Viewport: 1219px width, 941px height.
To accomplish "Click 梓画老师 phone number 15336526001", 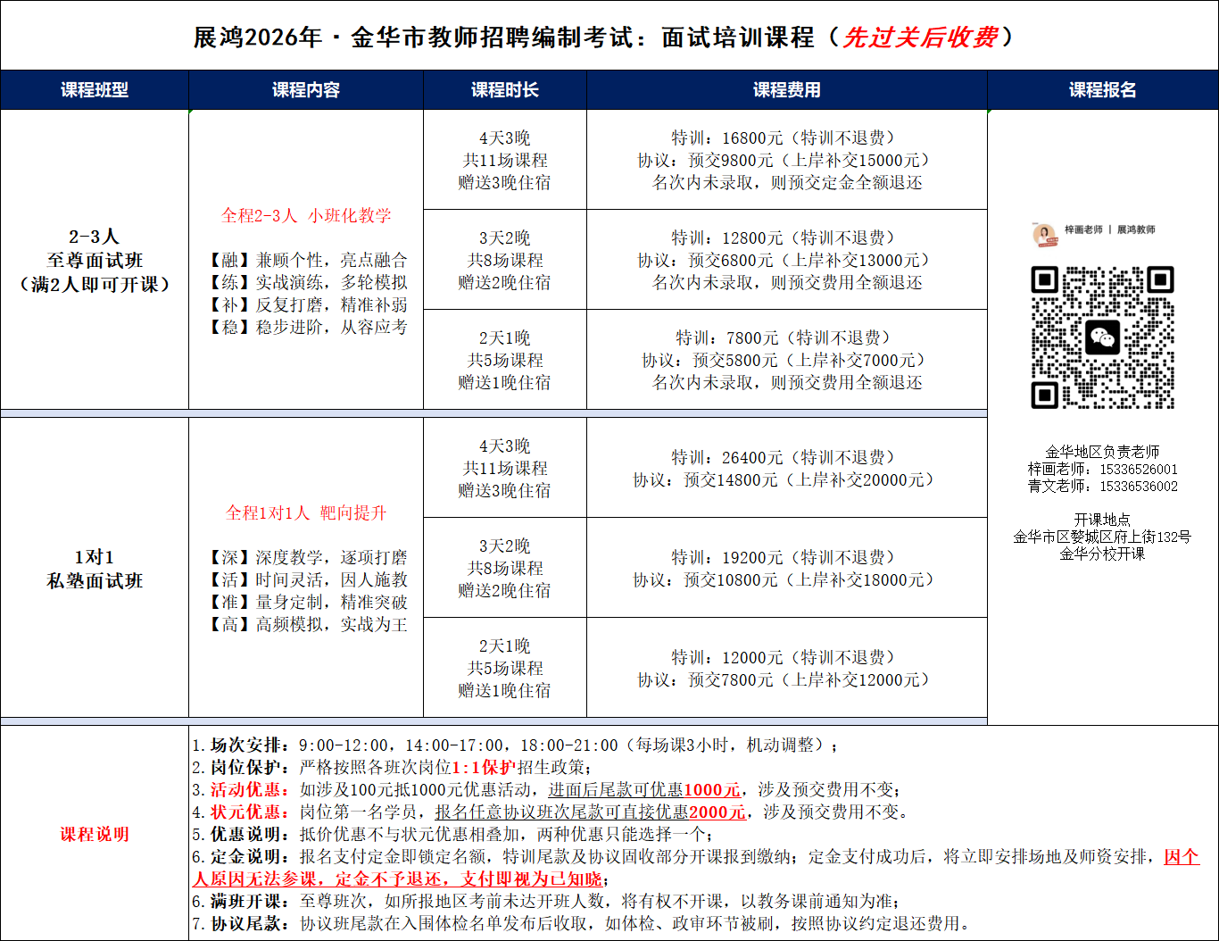I will 1139,470.
